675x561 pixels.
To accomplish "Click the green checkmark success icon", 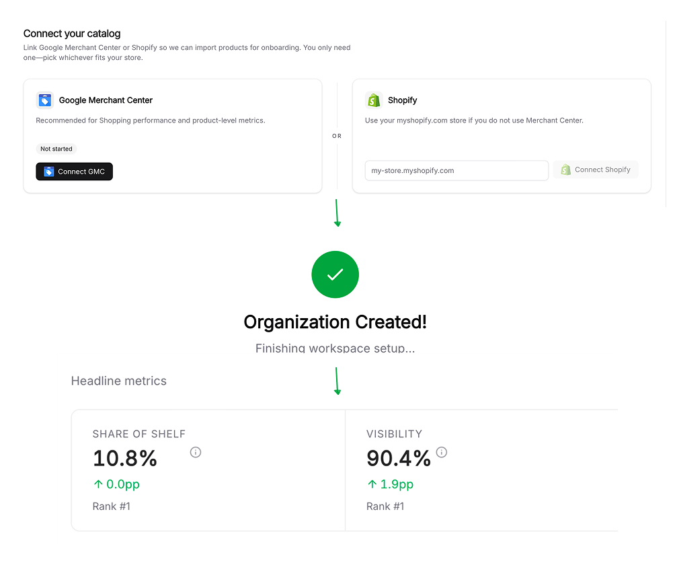I will pyautogui.click(x=335, y=274).
